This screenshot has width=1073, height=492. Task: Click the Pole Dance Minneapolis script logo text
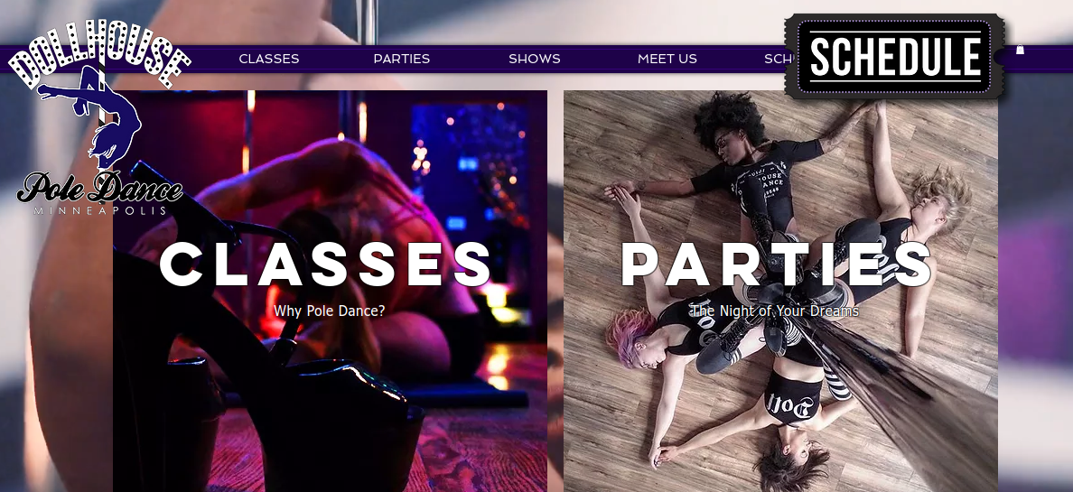click(100, 194)
